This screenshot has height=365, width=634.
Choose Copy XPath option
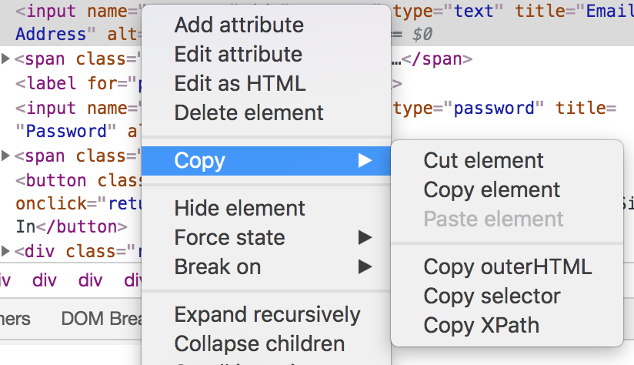[x=507, y=326]
